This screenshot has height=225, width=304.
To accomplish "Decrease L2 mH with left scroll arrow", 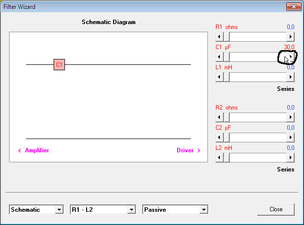I will (x=219, y=158).
